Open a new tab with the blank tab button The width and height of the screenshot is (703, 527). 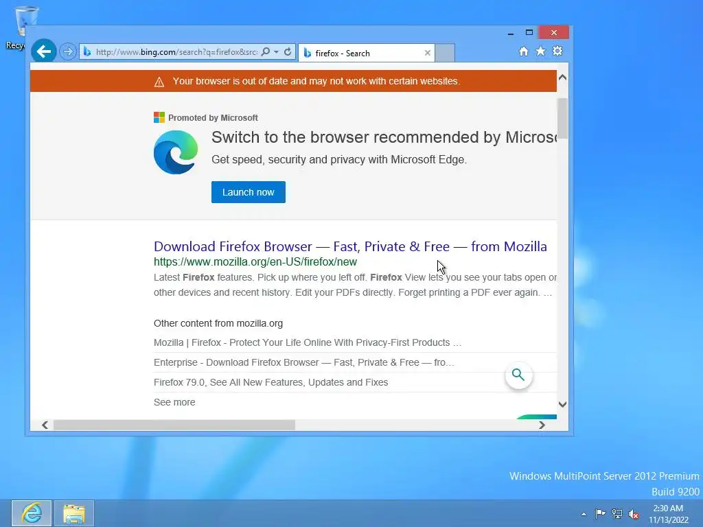(x=445, y=53)
